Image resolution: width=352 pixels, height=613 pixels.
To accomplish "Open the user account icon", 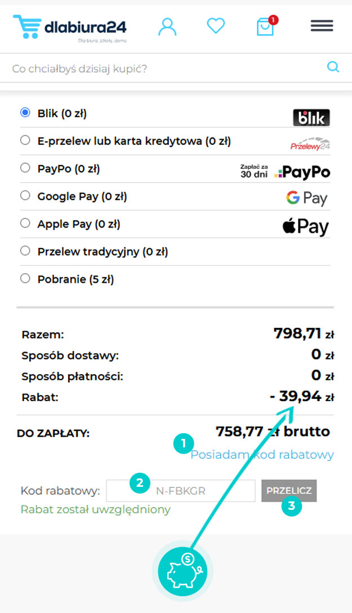I will pyautogui.click(x=167, y=26).
